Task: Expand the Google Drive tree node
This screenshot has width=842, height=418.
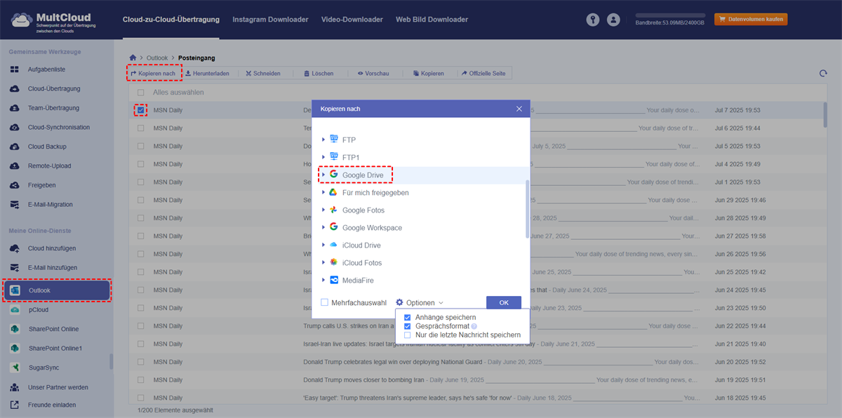Action: [323, 175]
